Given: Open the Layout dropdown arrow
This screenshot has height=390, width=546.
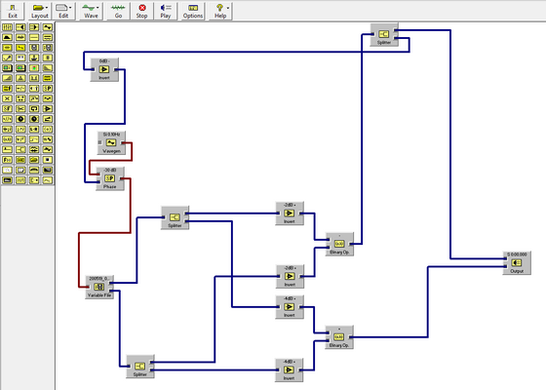Looking at the screenshot, I should click(x=47, y=8).
